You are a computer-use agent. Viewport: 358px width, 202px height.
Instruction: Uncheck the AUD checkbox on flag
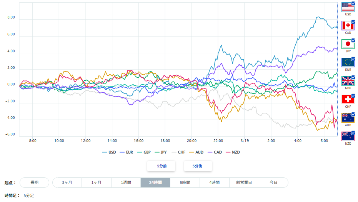tap(353, 114)
